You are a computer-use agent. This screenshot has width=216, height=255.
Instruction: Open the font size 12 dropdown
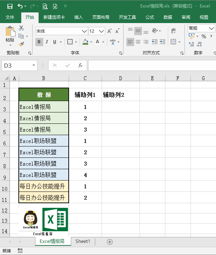click(x=101, y=31)
